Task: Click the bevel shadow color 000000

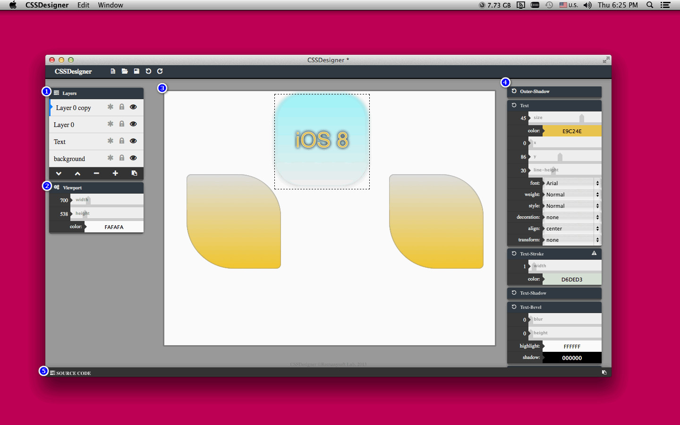Action: point(572,357)
